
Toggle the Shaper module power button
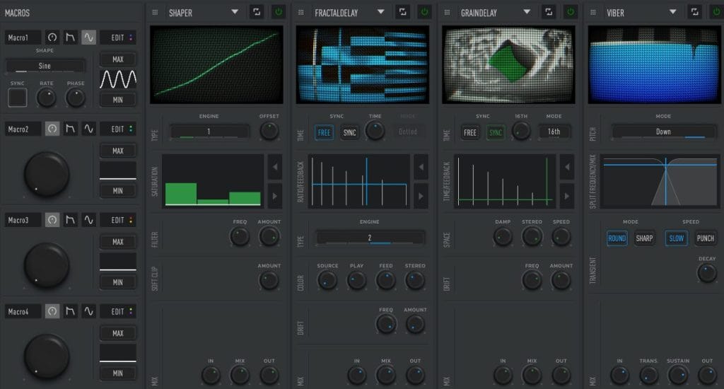[x=278, y=12]
